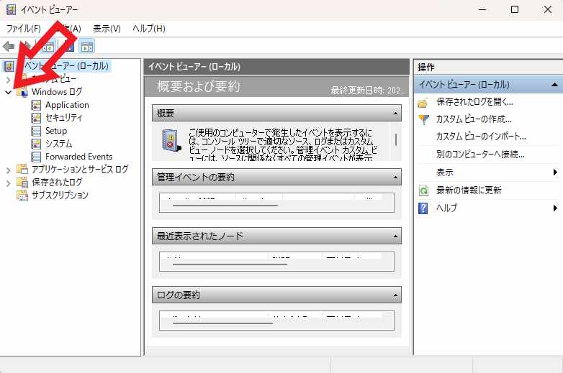This screenshot has width=563, height=373.
Task: Open the ファイル(F) menu
Action: 24,29
